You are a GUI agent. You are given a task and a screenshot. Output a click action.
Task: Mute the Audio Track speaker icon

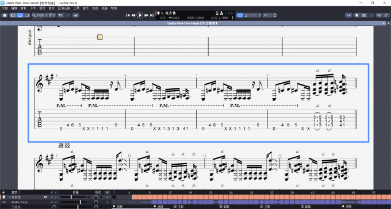[52, 202]
